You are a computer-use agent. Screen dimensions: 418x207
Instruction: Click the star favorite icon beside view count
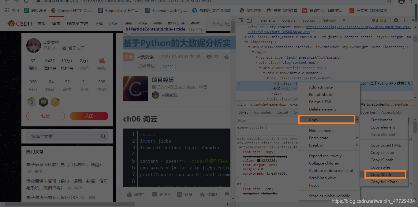click(x=226, y=57)
